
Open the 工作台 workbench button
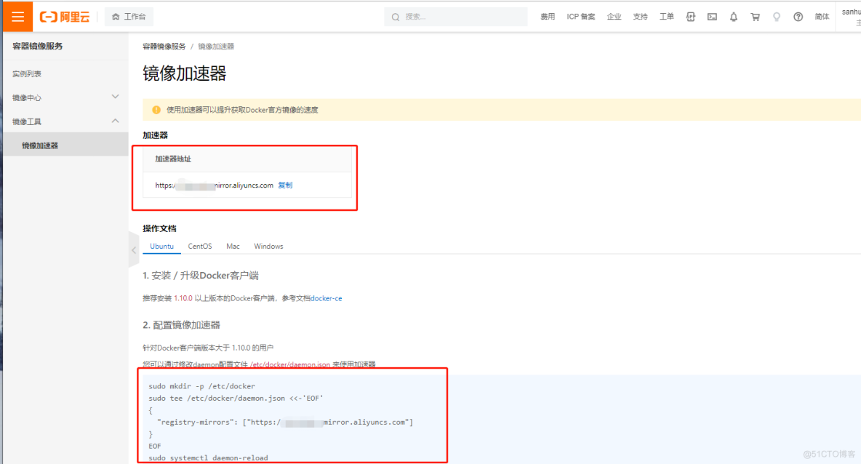129,17
